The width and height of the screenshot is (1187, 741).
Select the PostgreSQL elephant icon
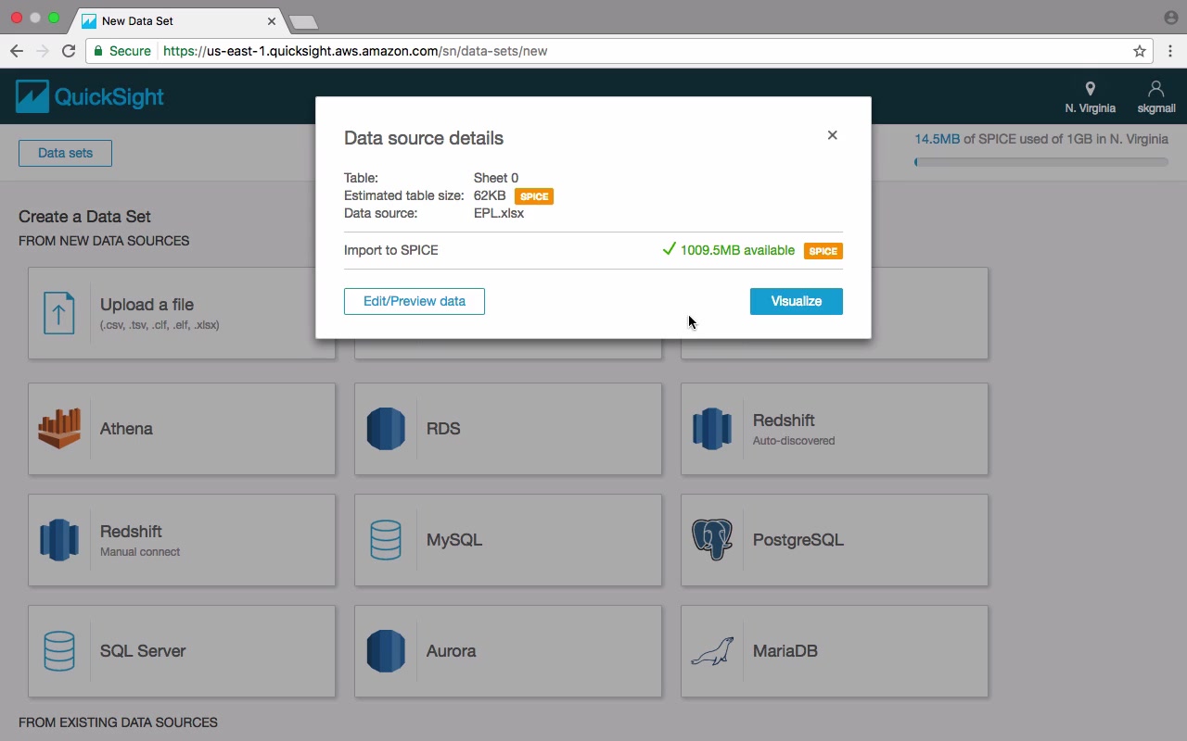point(712,540)
